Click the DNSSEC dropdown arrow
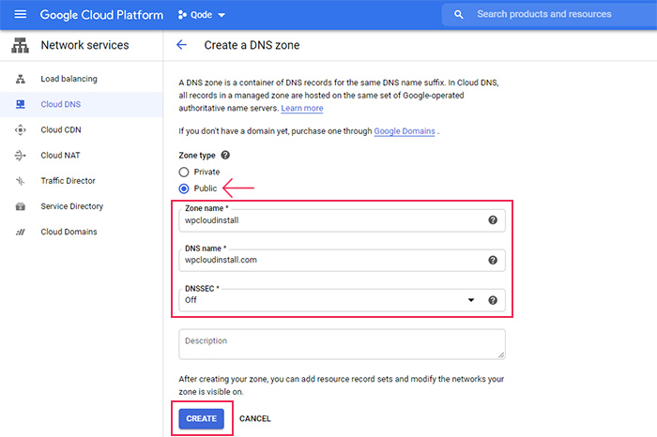657x437 pixels. 471,300
